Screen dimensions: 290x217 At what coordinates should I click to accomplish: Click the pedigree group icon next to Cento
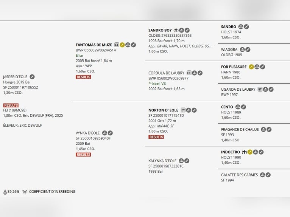[x=238, y=107]
